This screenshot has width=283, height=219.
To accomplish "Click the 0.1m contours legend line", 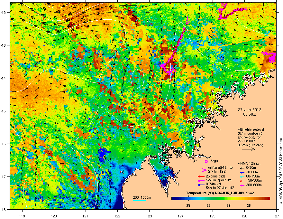I will click(250, 134).
